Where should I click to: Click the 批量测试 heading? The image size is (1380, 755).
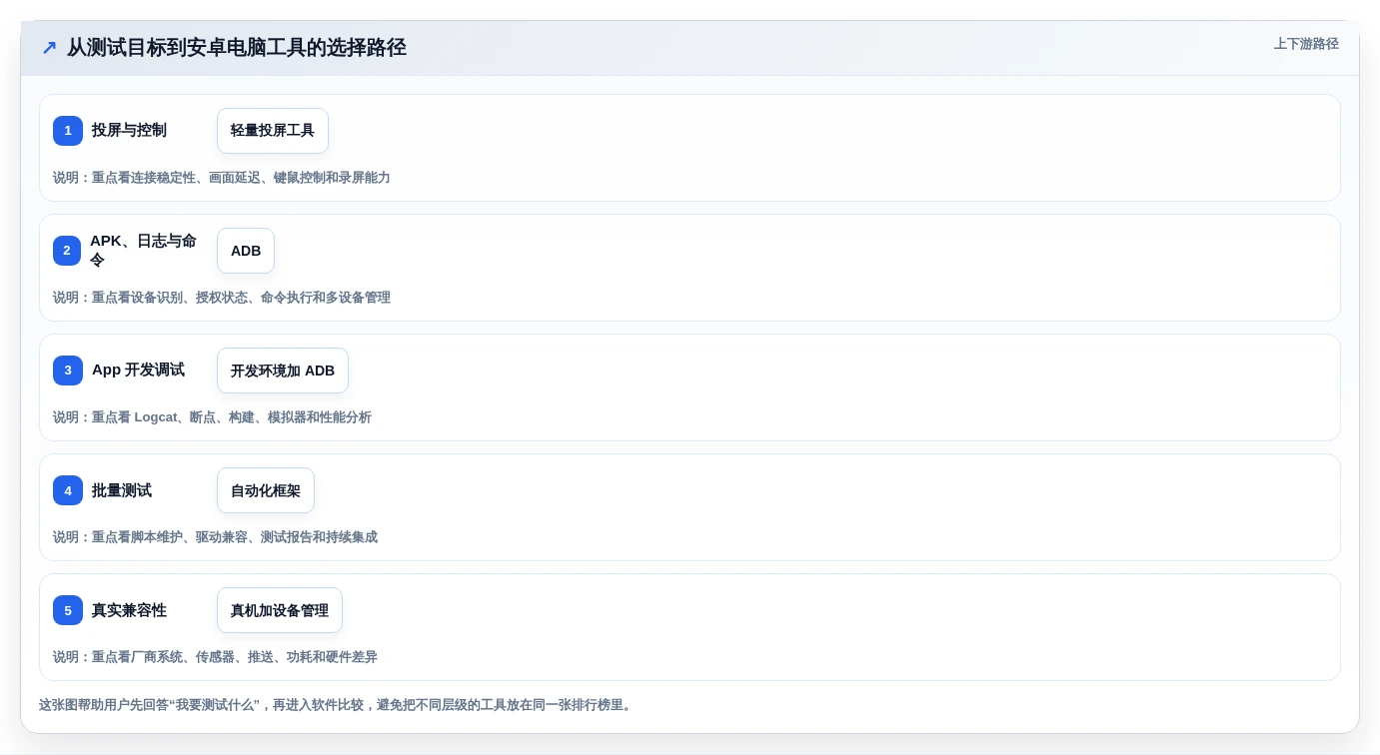click(122, 490)
